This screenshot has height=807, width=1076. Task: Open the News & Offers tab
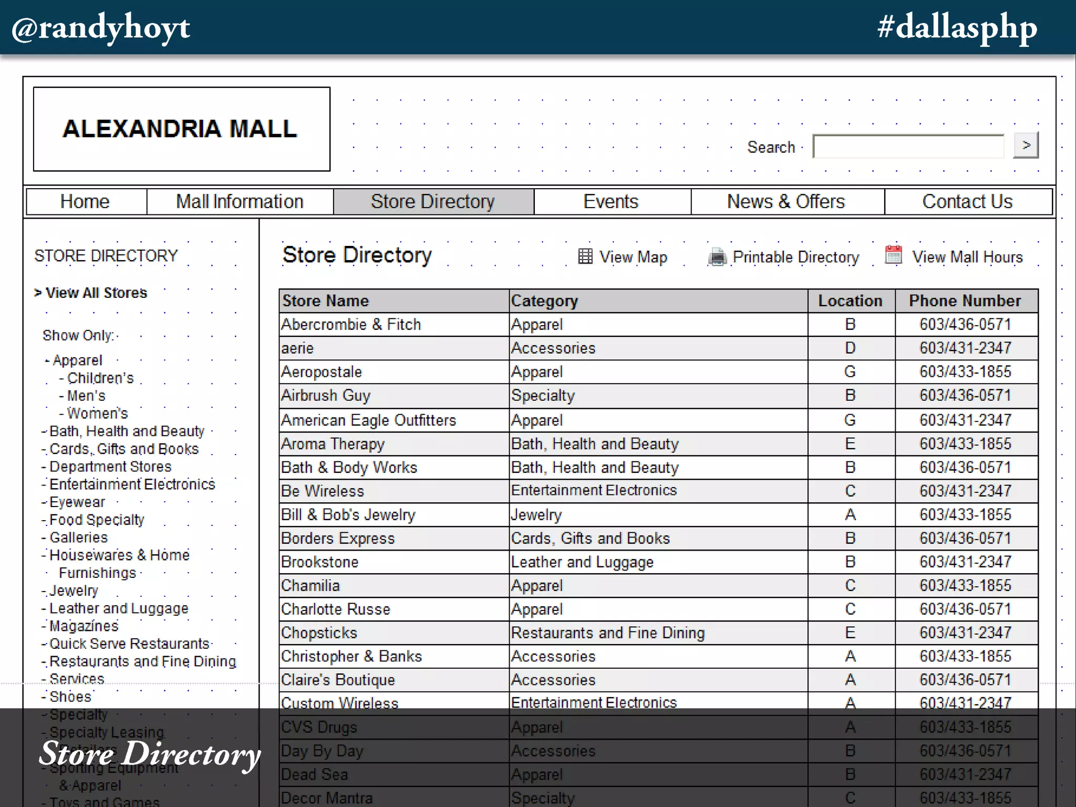(786, 202)
